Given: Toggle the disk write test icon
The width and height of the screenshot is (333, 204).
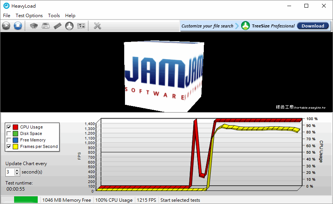Looking at the screenshot, I should tap(46, 26).
